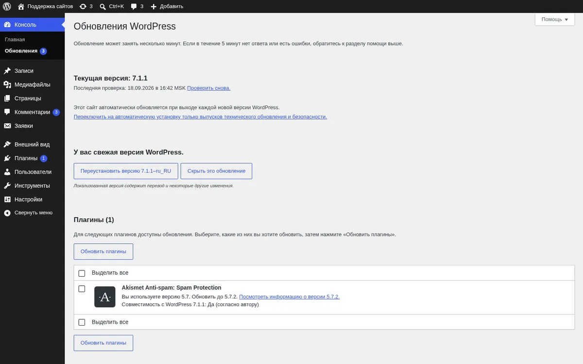The height and width of the screenshot is (364, 583).
Task: Click the Страницы pages icon
Action: (x=7, y=99)
